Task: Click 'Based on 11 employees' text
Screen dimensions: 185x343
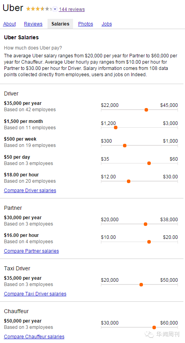Action: click(30, 128)
